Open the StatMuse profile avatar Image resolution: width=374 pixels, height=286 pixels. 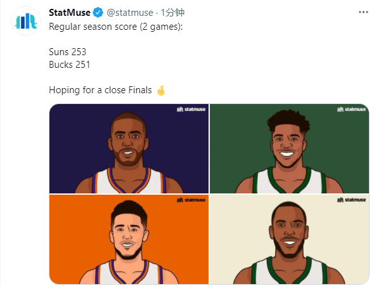[26, 21]
